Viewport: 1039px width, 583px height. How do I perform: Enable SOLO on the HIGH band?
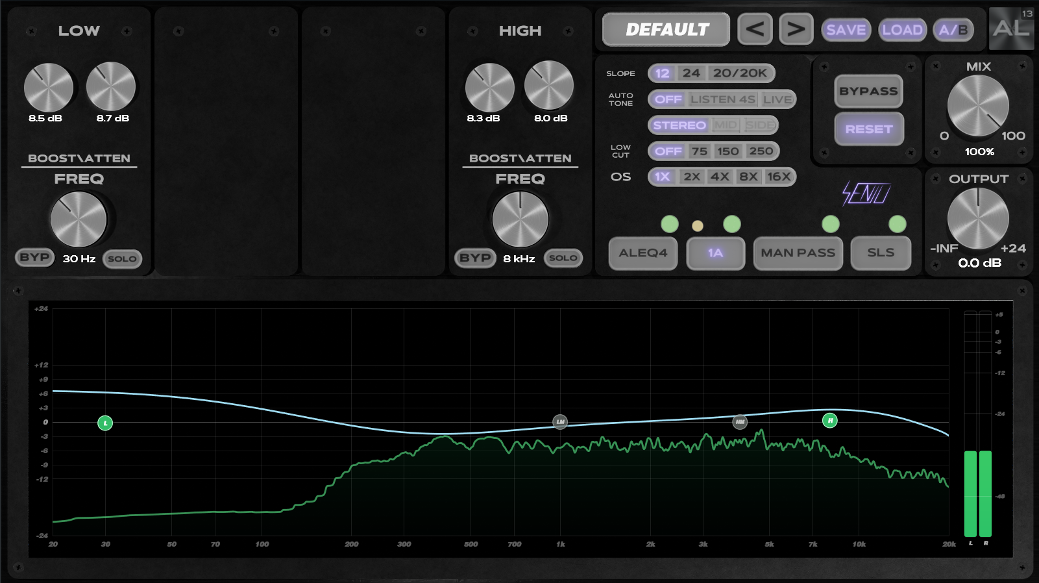click(x=563, y=258)
